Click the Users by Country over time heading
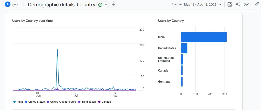Viewport: 261px width, 110px height. (x=32, y=21)
